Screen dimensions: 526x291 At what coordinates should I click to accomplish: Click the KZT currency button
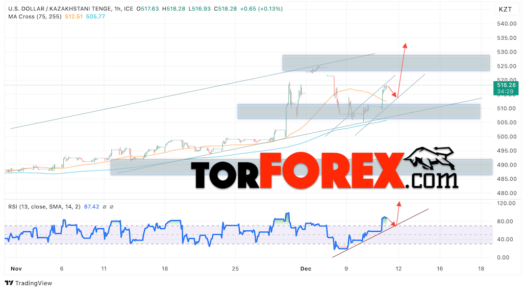coord(505,9)
